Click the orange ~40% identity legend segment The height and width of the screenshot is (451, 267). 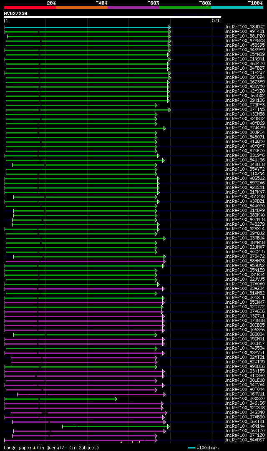[82, 8]
